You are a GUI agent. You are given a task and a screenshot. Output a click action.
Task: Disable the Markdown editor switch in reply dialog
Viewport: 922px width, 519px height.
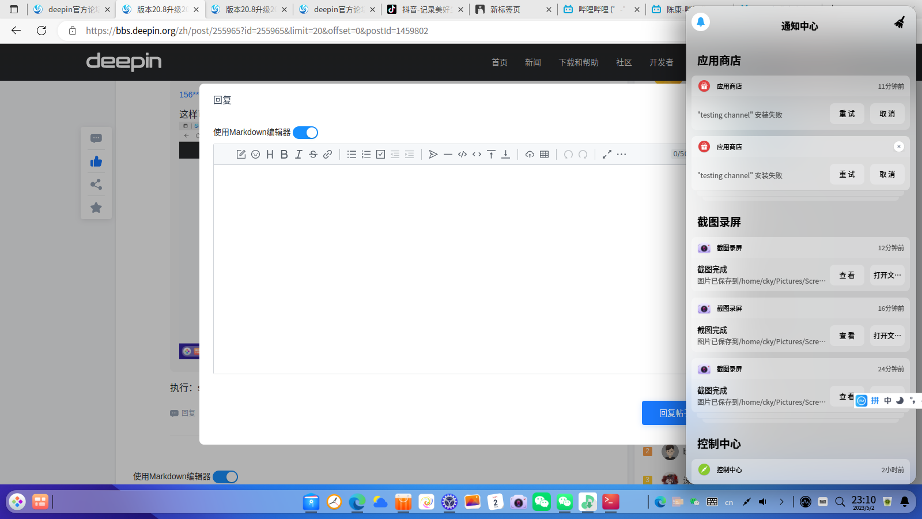305,132
